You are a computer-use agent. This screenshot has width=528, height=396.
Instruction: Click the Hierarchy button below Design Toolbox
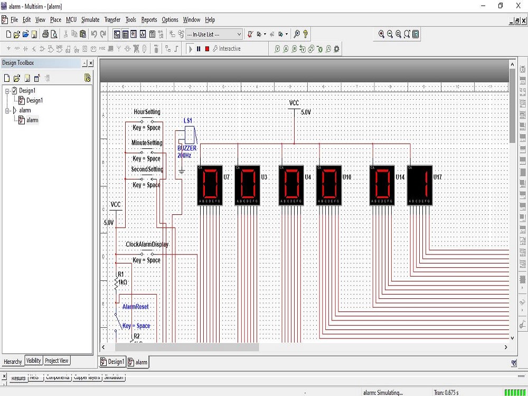[13, 361]
